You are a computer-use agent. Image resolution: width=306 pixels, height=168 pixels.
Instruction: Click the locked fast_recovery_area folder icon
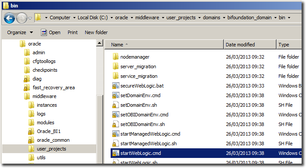pos(27,87)
